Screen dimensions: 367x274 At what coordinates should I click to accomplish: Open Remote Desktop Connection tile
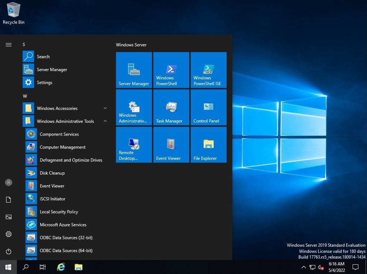[x=134, y=145]
